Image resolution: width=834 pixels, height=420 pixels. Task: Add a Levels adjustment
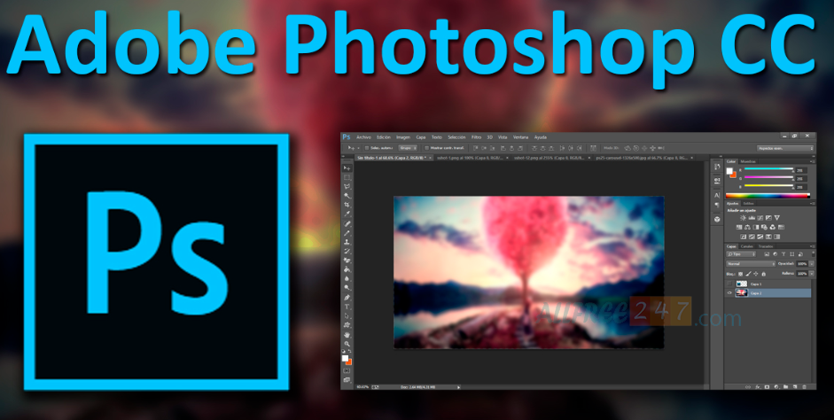click(x=752, y=218)
